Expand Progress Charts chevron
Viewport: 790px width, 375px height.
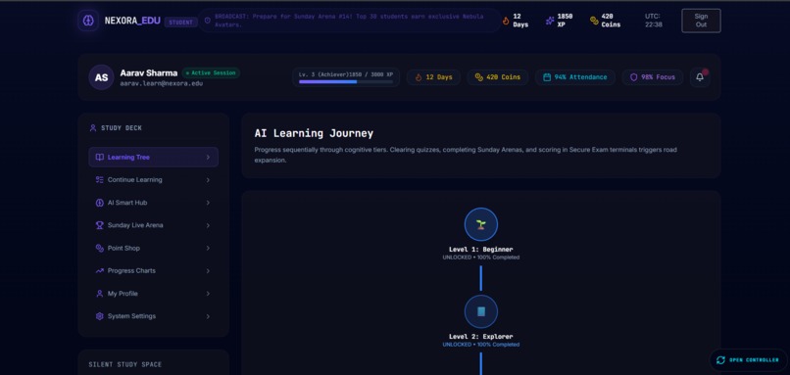click(x=208, y=271)
